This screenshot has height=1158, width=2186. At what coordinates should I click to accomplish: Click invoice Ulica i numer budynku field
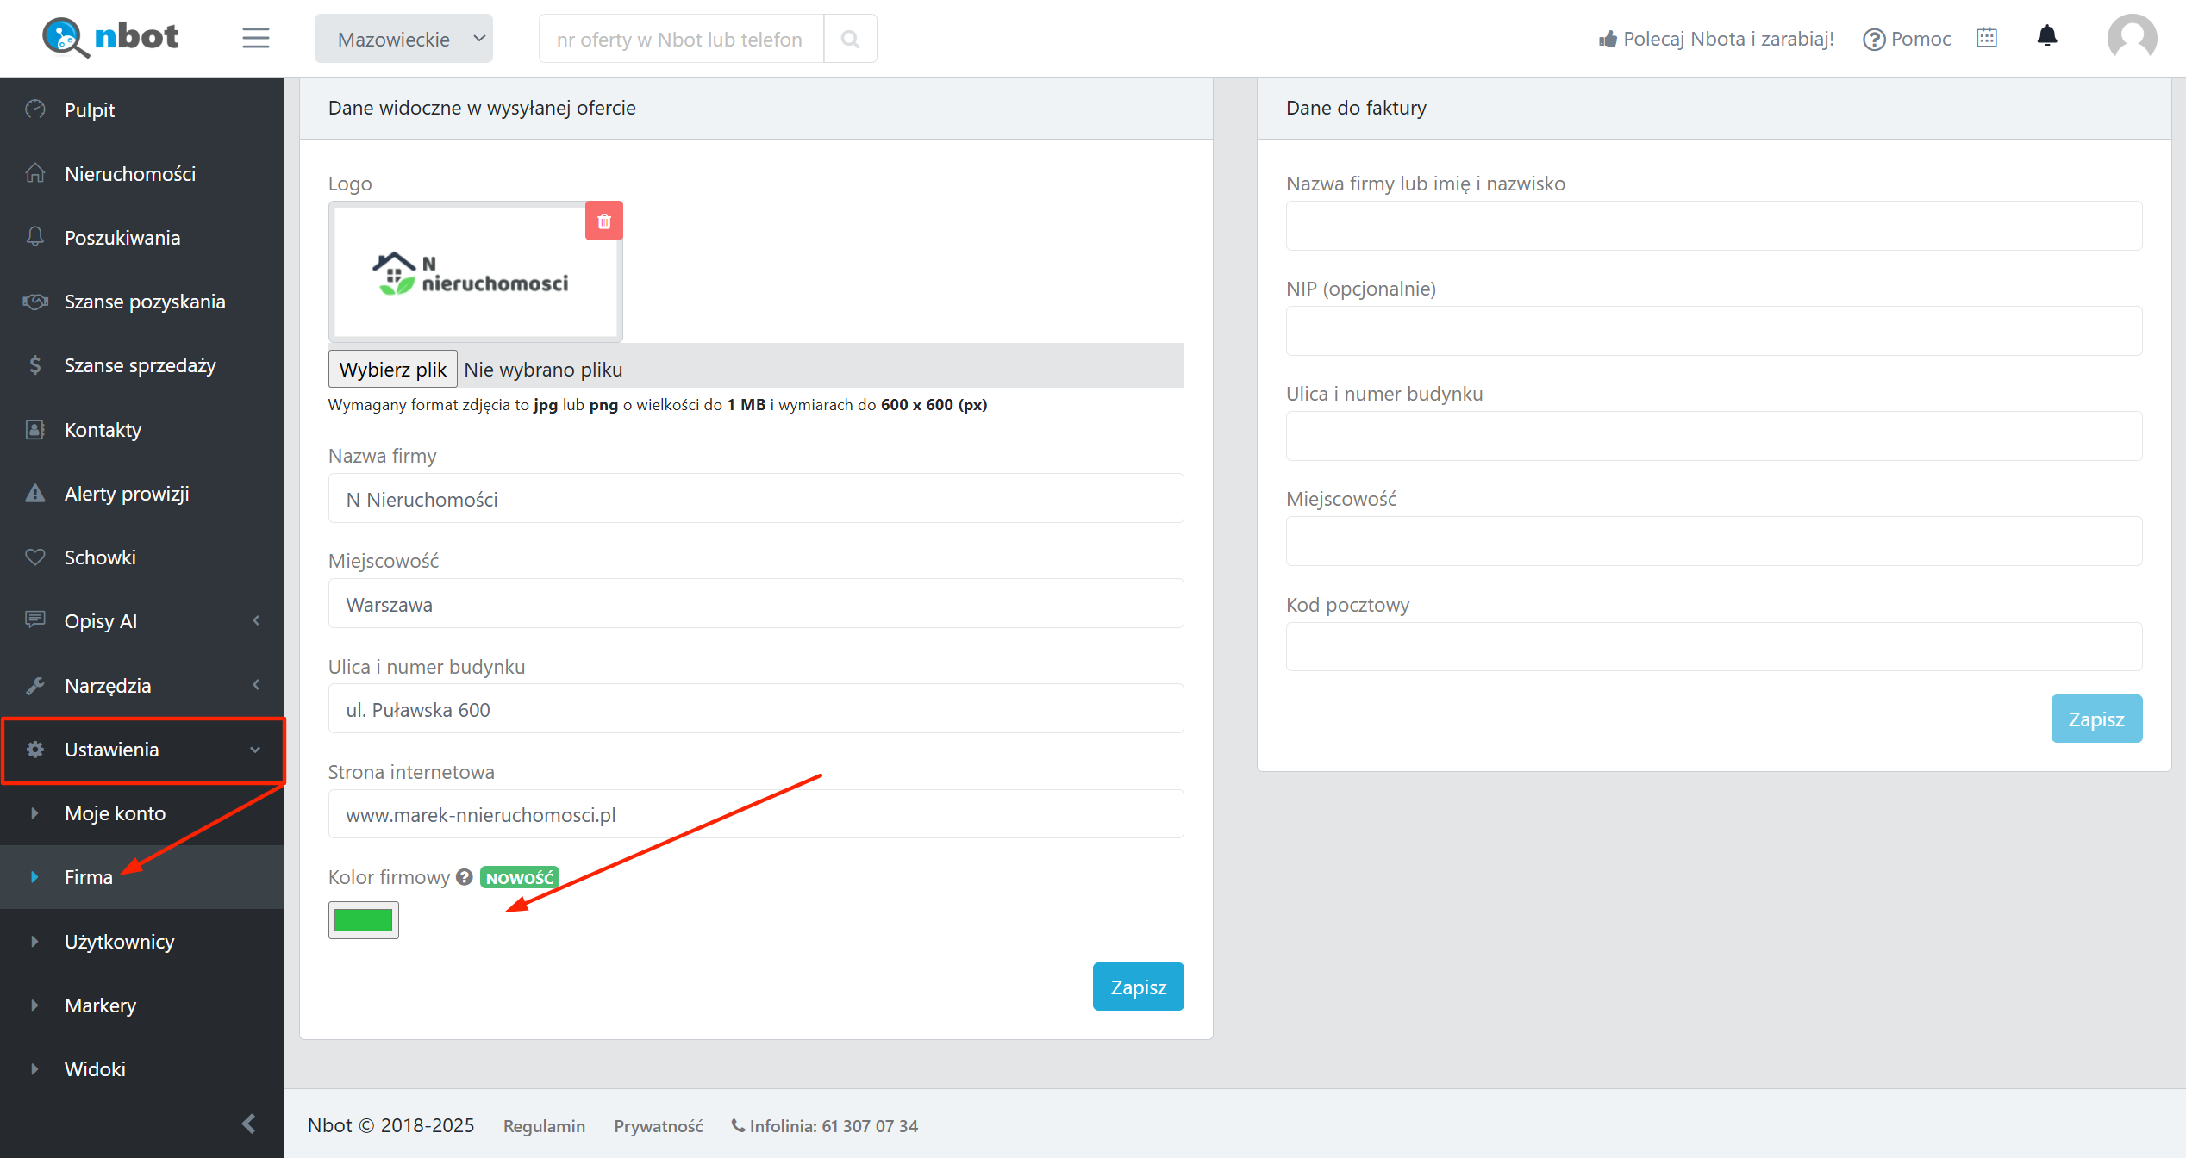pyautogui.click(x=1714, y=436)
